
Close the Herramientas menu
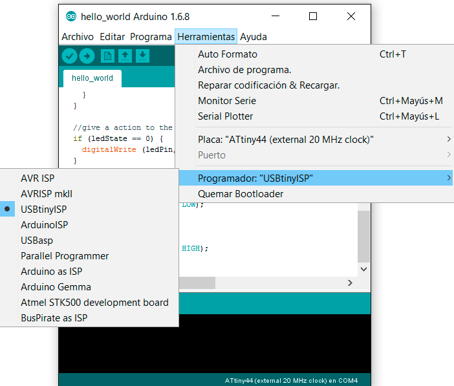click(x=206, y=36)
